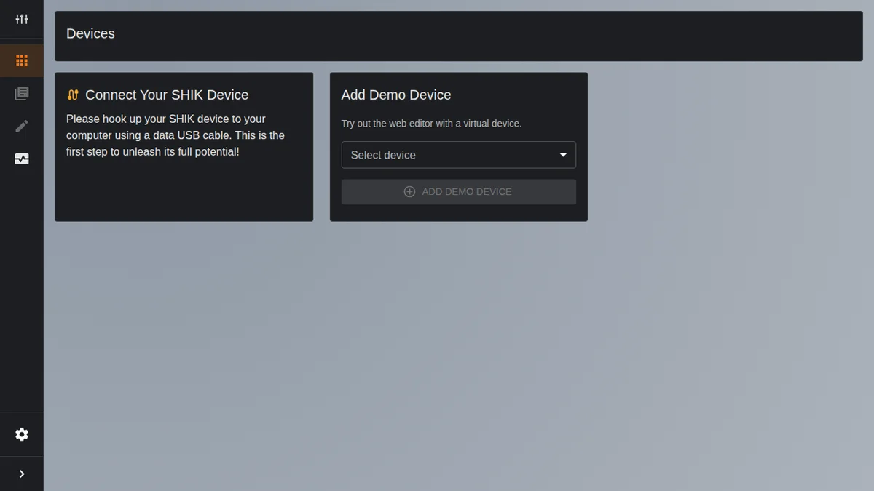Click the orange cable icon beside Connect heading
Image resolution: width=874 pixels, height=491 pixels.
click(x=73, y=95)
